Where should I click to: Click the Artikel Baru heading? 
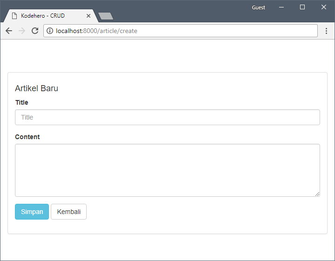click(x=36, y=88)
